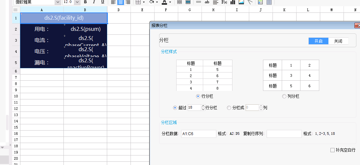Select the phaseCurrent_A formula cell

pyautogui.click(x=85, y=40)
